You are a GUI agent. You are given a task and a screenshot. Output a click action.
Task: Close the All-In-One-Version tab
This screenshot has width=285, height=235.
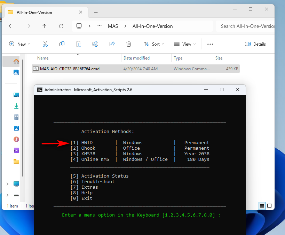pyautogui.click(x=81, y=12)
